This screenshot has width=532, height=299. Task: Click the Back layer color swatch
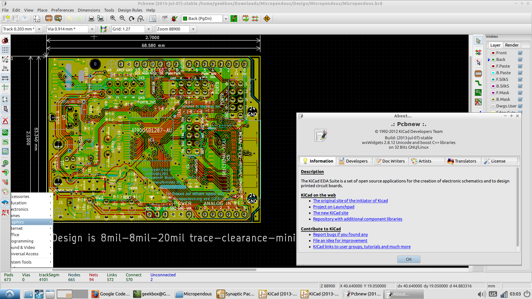(x=493, y=59)
